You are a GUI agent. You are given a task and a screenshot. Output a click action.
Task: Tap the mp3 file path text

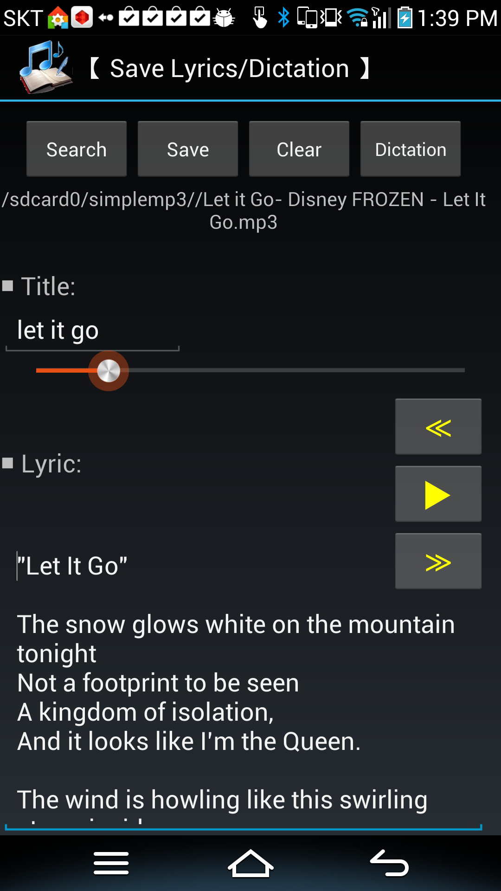[x=244, y=211]
